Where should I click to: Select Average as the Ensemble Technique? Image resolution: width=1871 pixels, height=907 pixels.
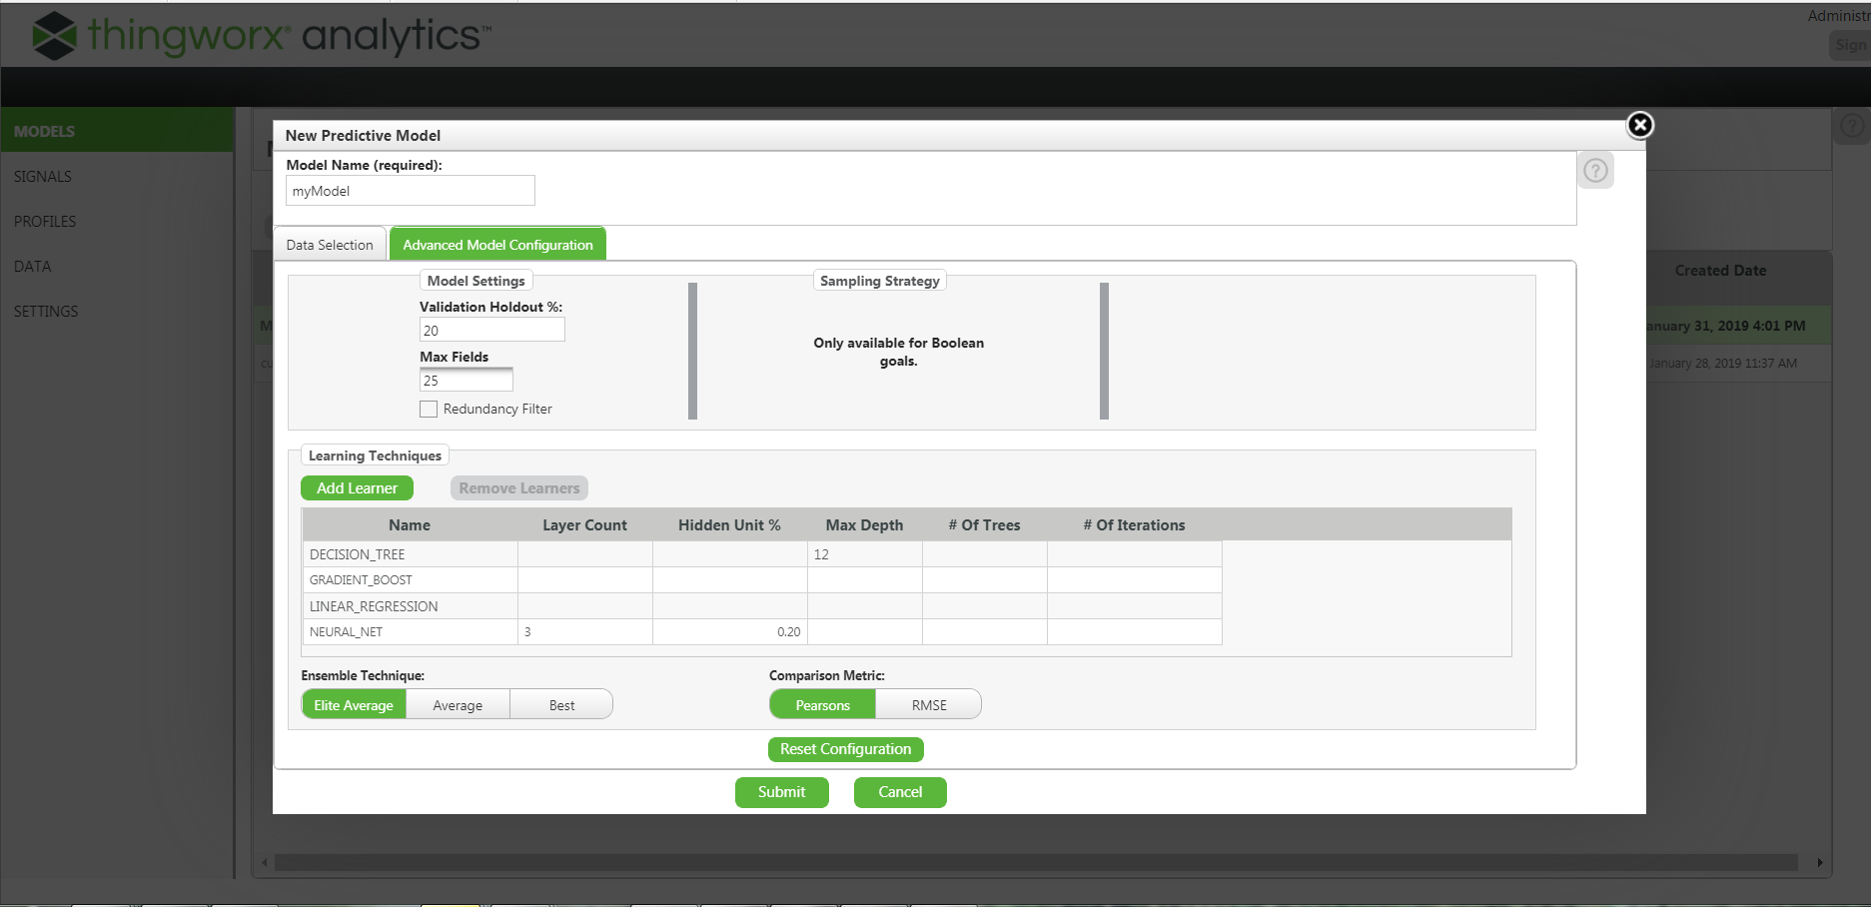pyautogui.click(x=457, y=704)
